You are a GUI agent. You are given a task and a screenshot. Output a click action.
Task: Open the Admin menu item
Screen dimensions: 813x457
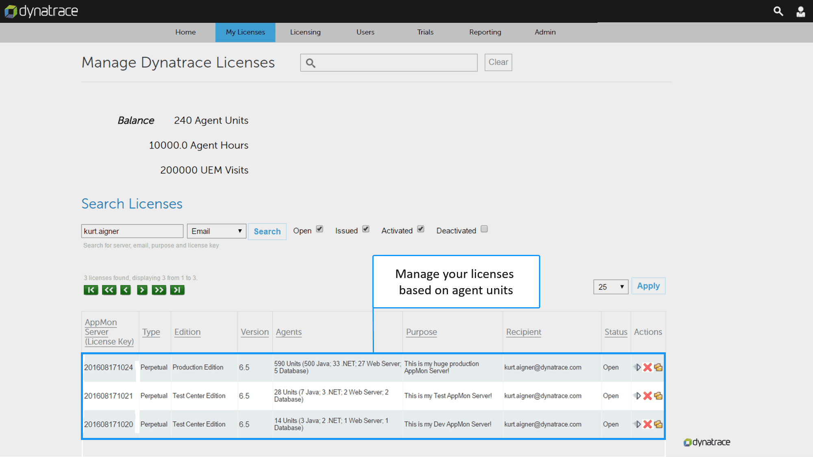tap(545, 32)
